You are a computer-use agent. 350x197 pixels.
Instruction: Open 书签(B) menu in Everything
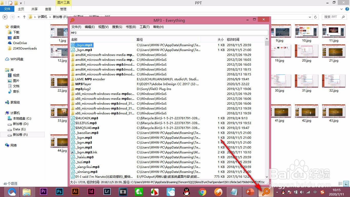click(131, 27)
